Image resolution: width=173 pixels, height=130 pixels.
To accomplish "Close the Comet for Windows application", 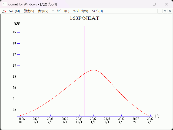I will [166, 4].
